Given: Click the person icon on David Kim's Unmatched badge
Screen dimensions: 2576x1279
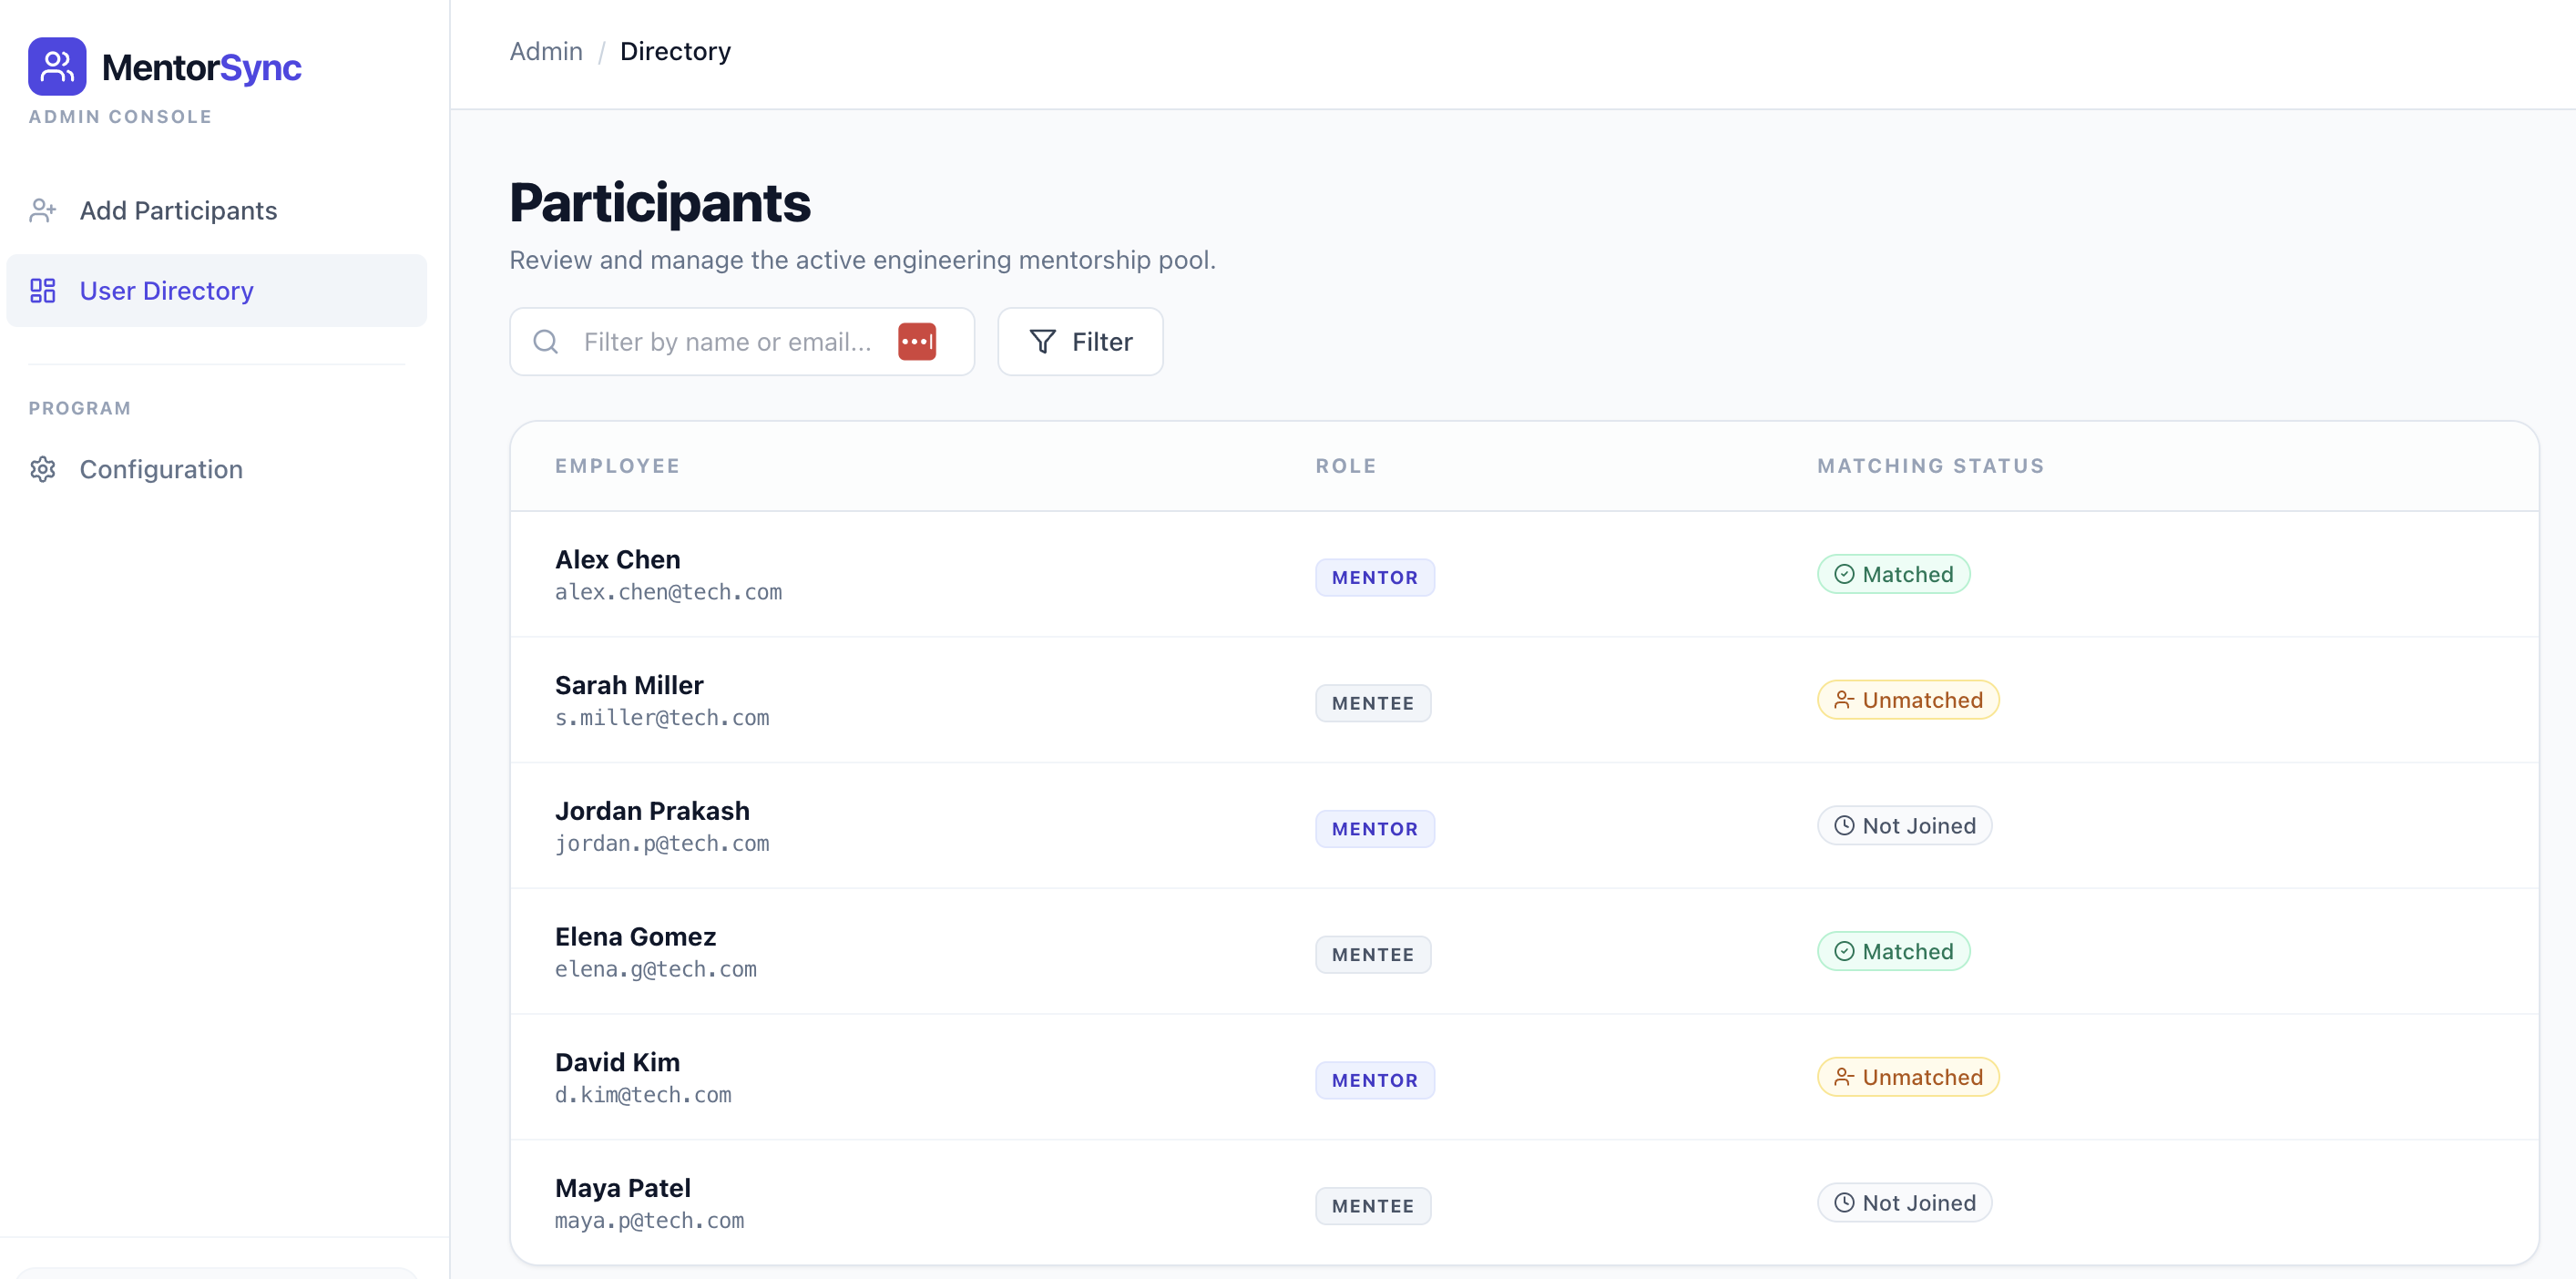Looking at the screenshot, I should tap(1843, 1077).
